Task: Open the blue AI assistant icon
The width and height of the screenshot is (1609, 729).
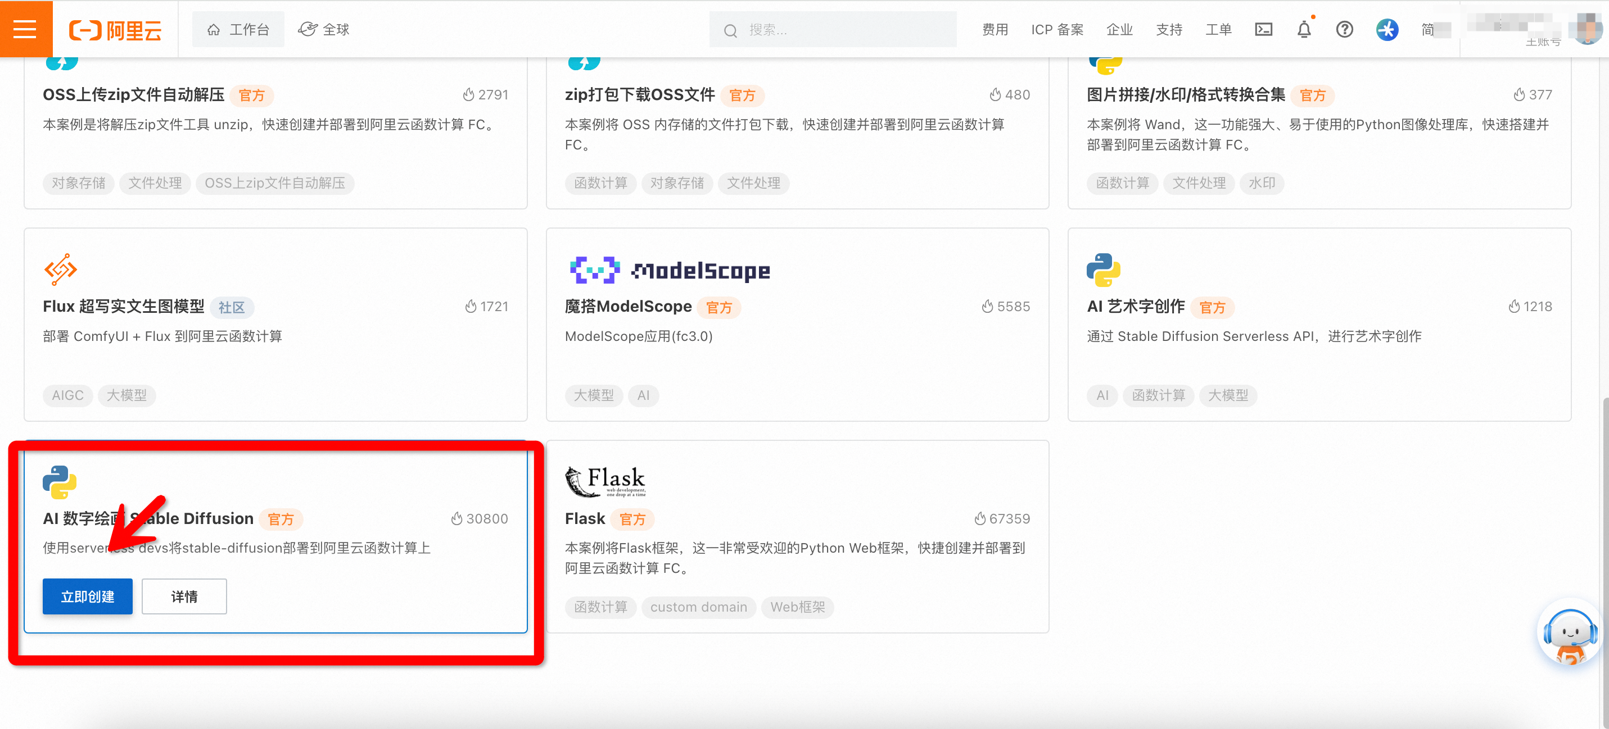Action: (x=1386, y=29)
